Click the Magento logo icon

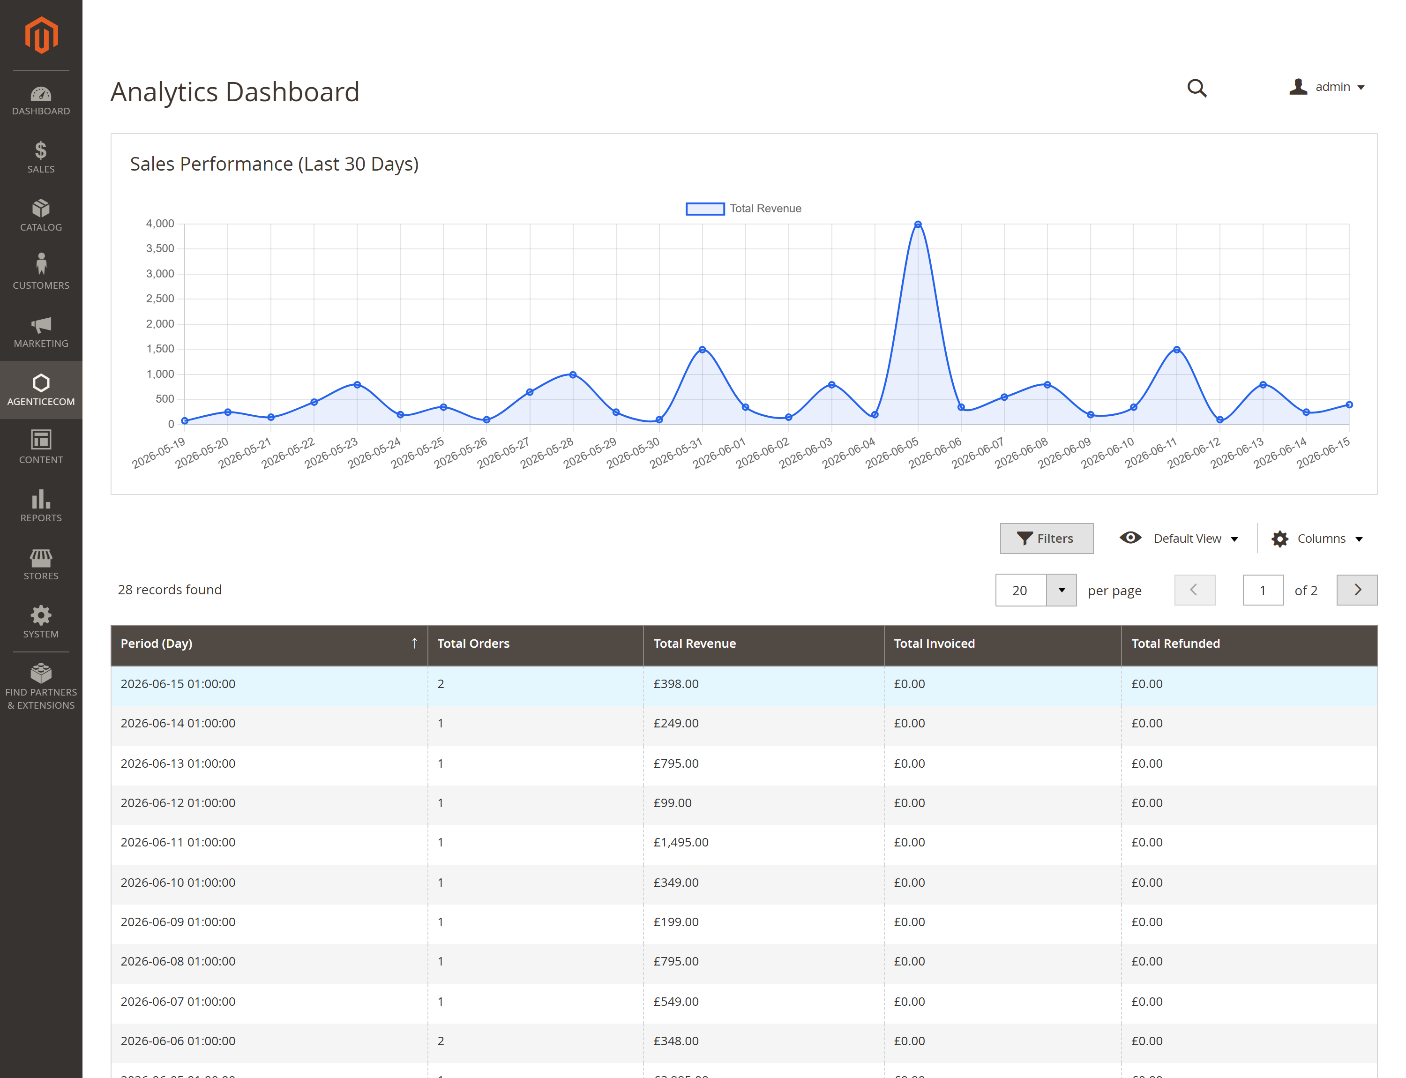click(41, 35)
